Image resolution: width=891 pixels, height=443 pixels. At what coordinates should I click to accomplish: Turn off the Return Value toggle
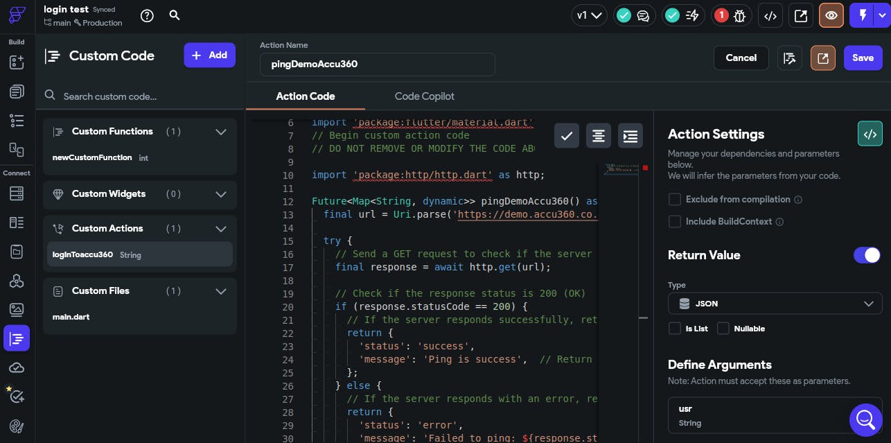tap(867, 255)
